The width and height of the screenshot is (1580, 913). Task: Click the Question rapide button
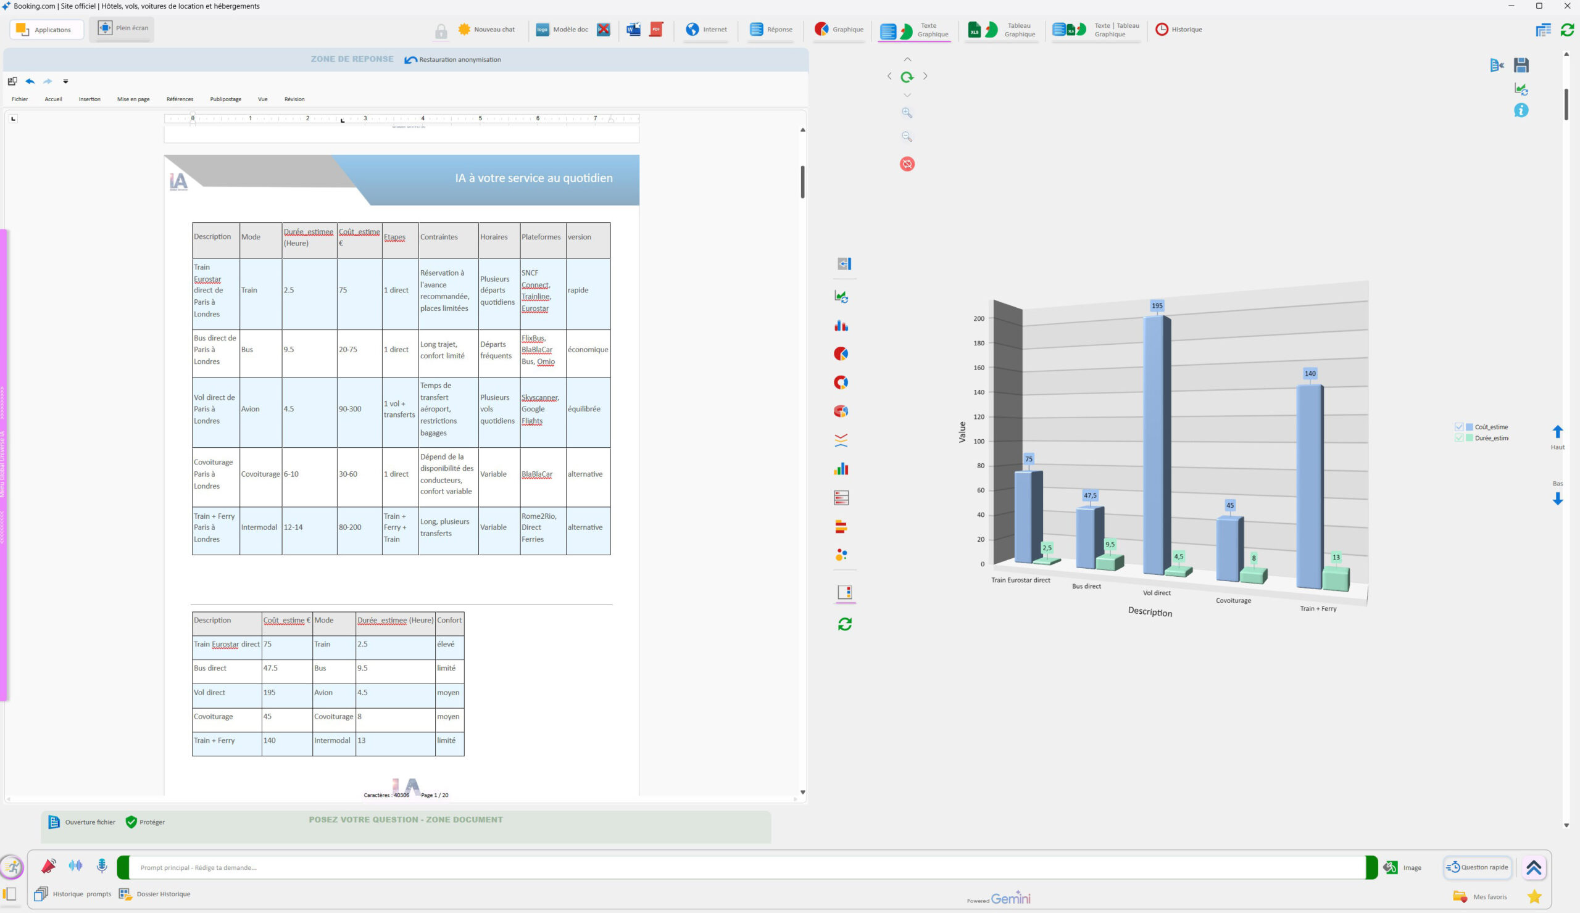pos(1477,867)
